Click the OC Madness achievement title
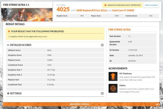163x109 pixels. pyautogui.click(x=125, y=73)
